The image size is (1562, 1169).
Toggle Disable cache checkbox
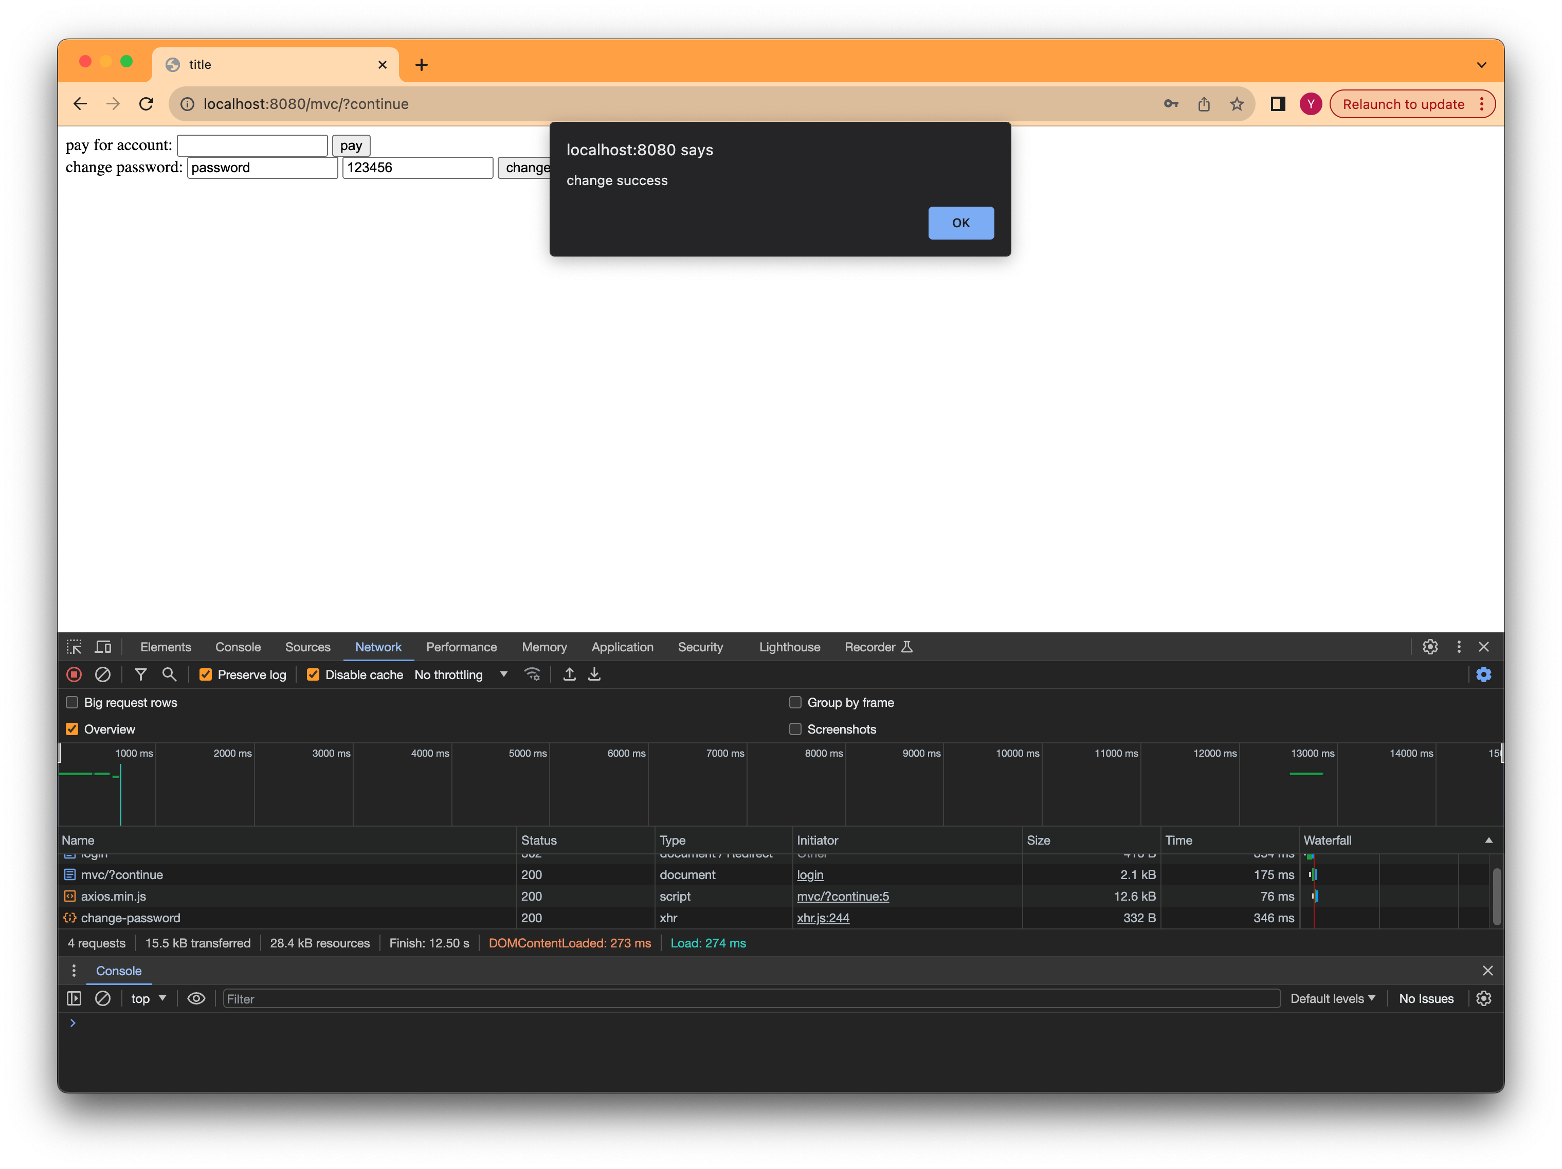(x=312, y=674)
